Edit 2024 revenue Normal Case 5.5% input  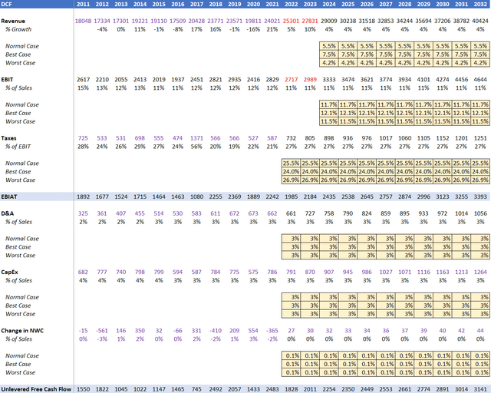click(x=329, y=46)
